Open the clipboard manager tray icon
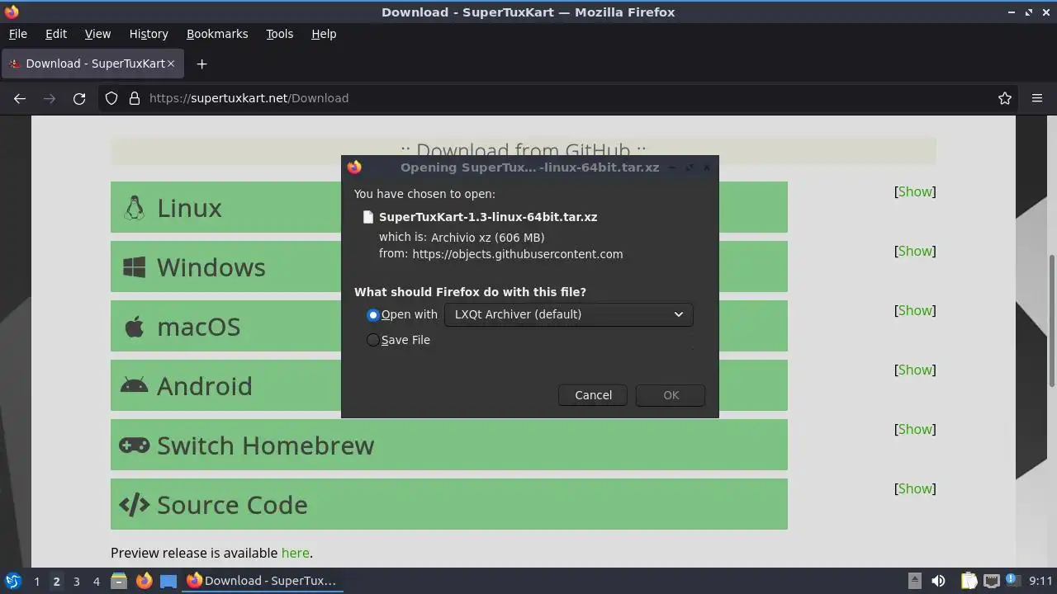1057x594 pixels. point(969,581)
